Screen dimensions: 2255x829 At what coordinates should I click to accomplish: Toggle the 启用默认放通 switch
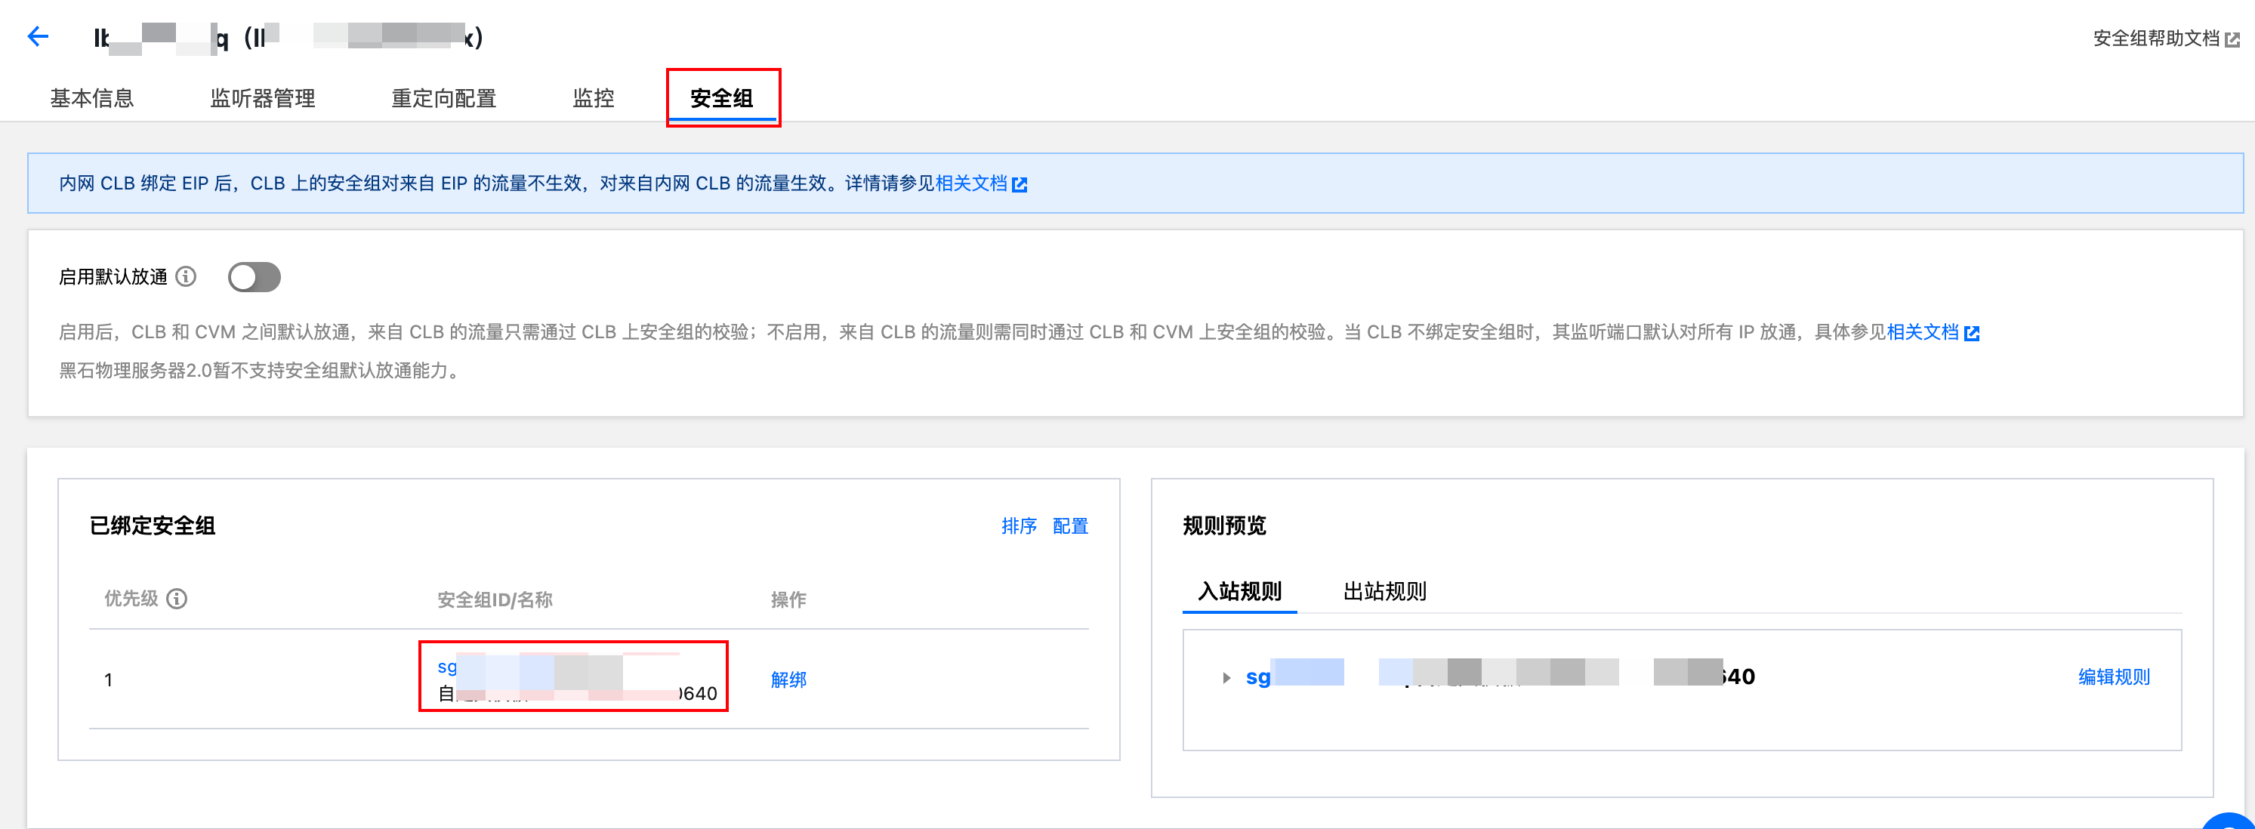tap(254, 276)
